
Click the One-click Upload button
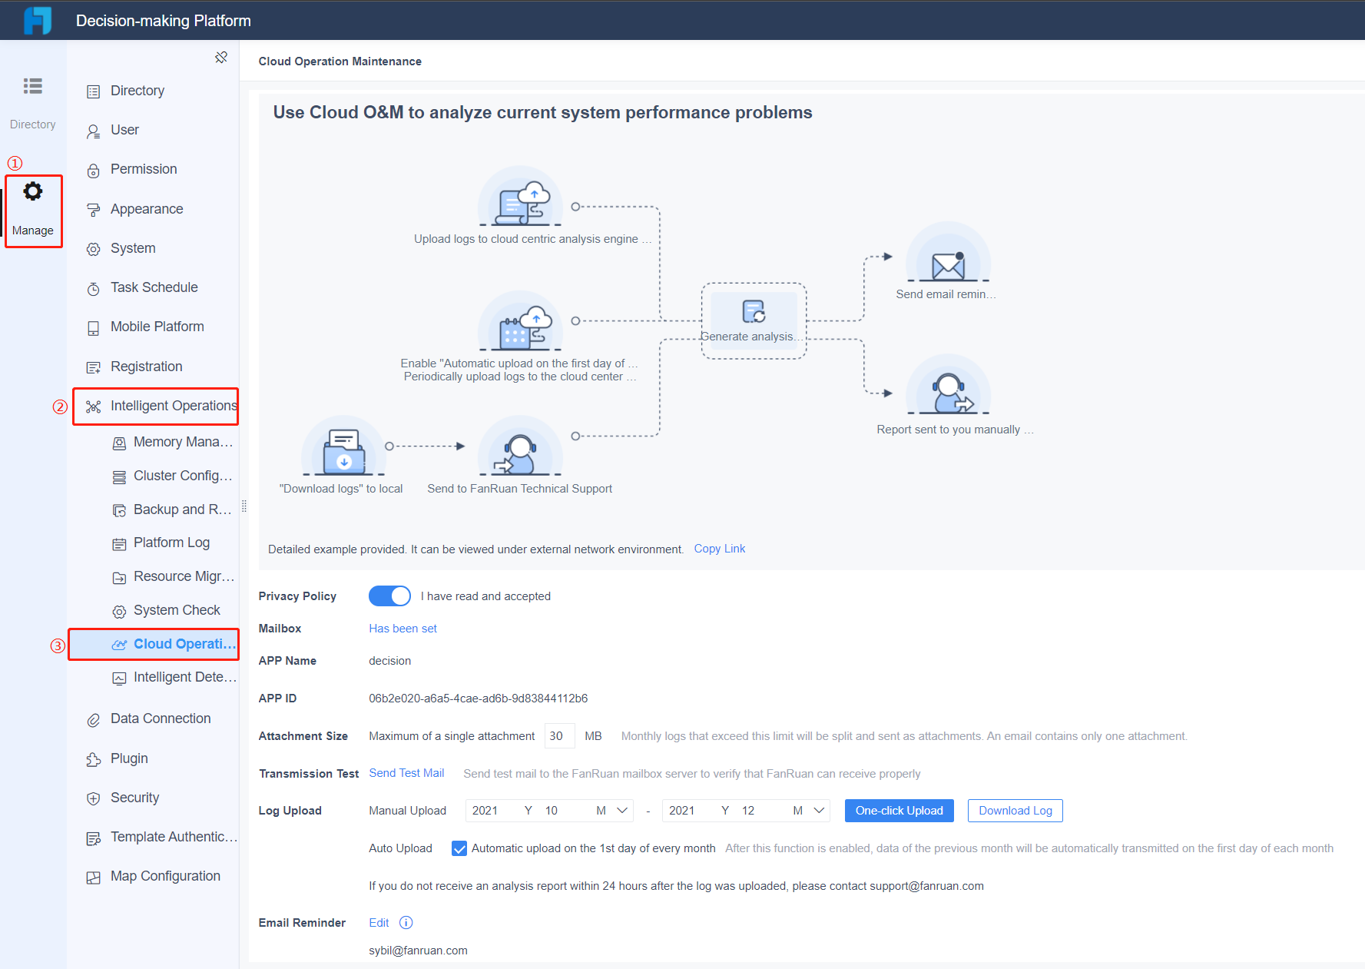[900, 811]
